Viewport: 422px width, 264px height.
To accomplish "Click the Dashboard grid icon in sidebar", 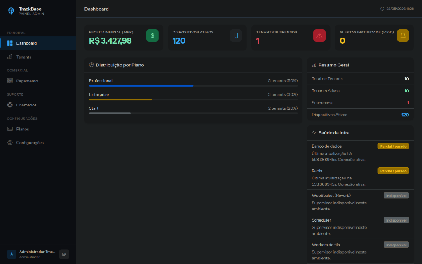I will 10,43.
